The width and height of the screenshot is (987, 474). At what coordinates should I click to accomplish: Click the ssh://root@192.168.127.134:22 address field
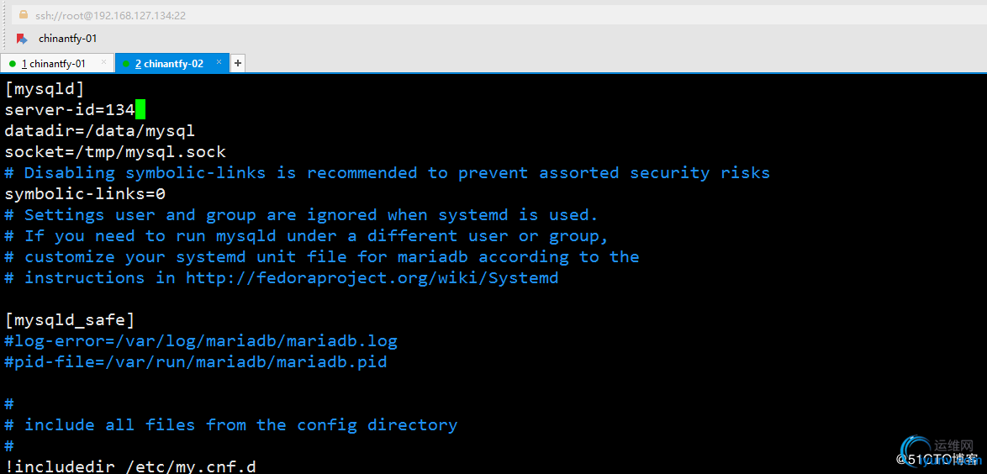click(111, 15)
